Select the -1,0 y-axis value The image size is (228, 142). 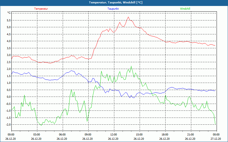coord(9,111)
